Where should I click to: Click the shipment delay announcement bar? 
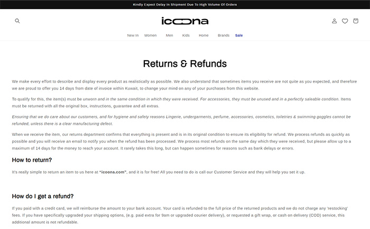[185, 4]
